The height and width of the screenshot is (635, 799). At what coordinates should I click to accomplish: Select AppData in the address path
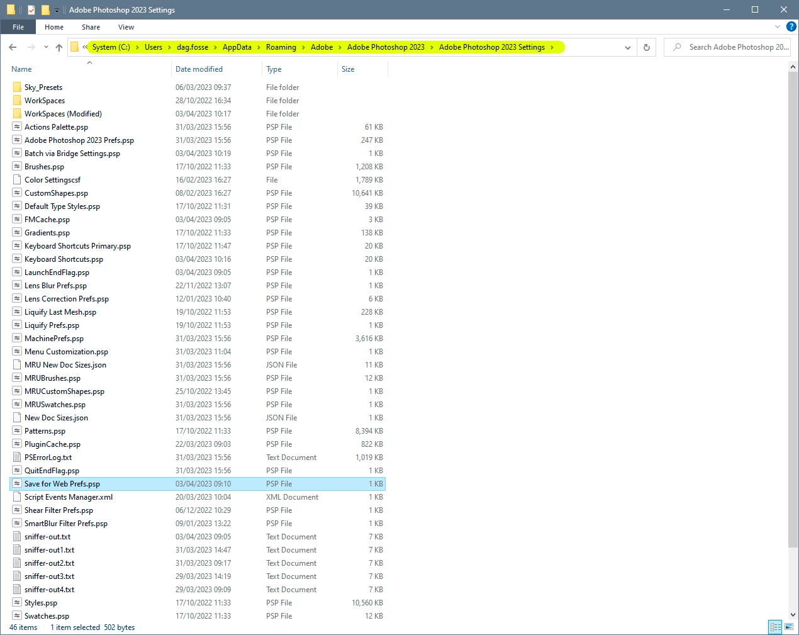pyautogui.click(x=237, y=47)
